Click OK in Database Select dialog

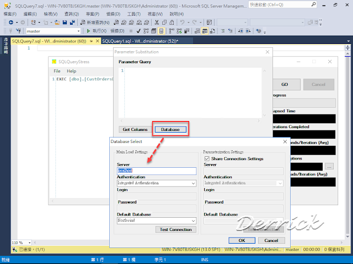click(x=242, y=240)
